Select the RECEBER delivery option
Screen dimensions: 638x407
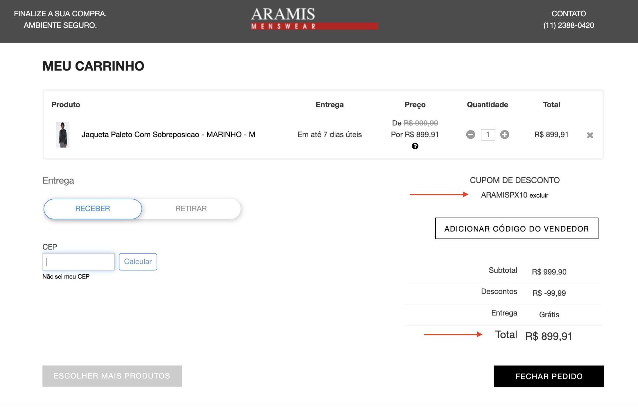(92, 209)
